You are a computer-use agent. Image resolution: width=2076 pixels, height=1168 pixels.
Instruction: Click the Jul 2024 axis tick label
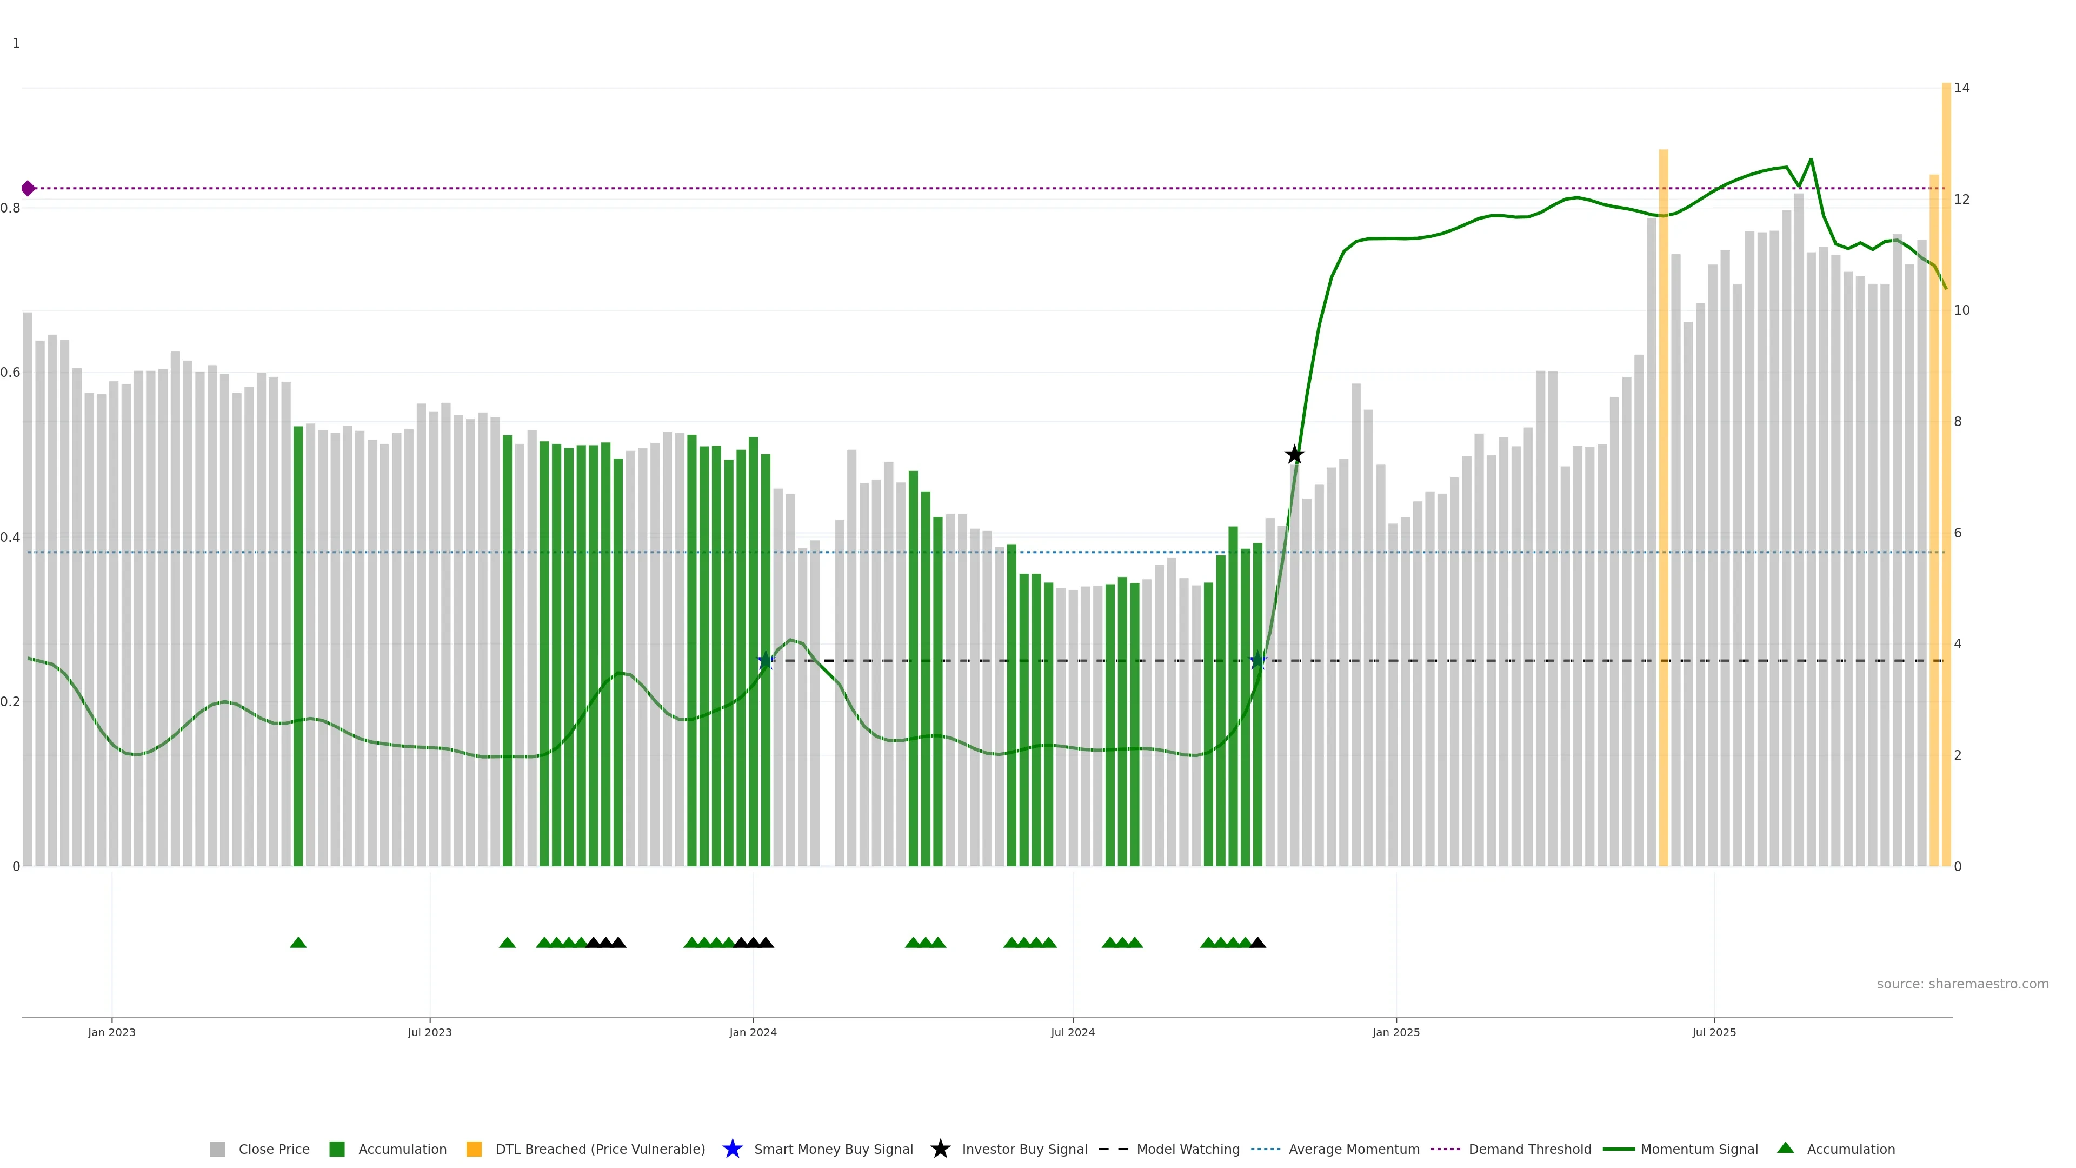pos(1073,1033)
